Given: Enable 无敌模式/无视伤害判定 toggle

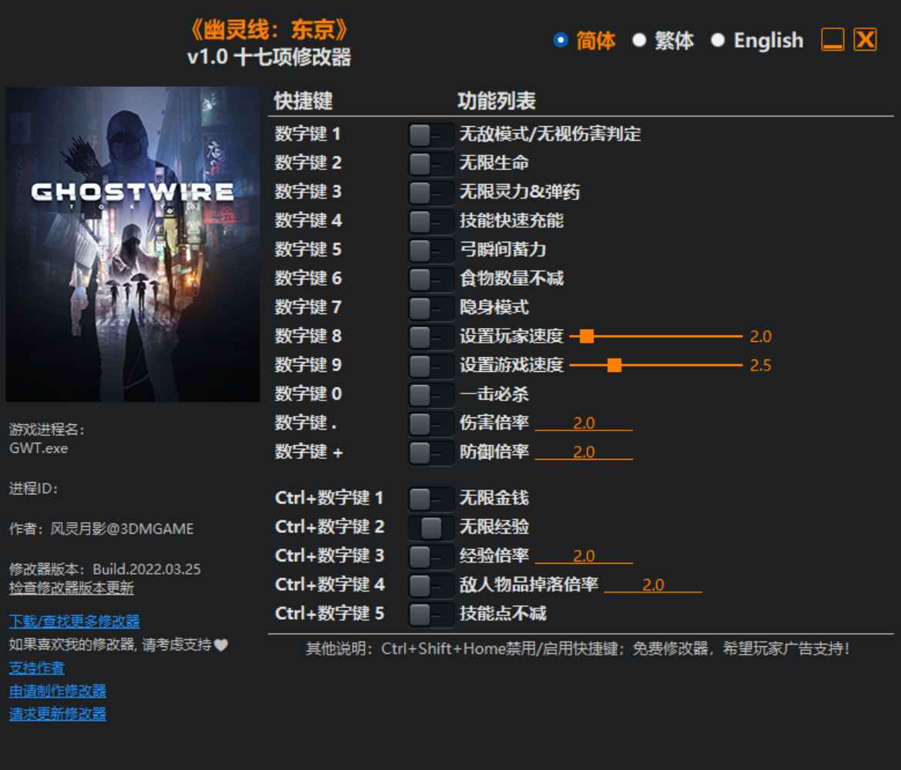Looking at the screenshot, I should (x=430, y=135).
